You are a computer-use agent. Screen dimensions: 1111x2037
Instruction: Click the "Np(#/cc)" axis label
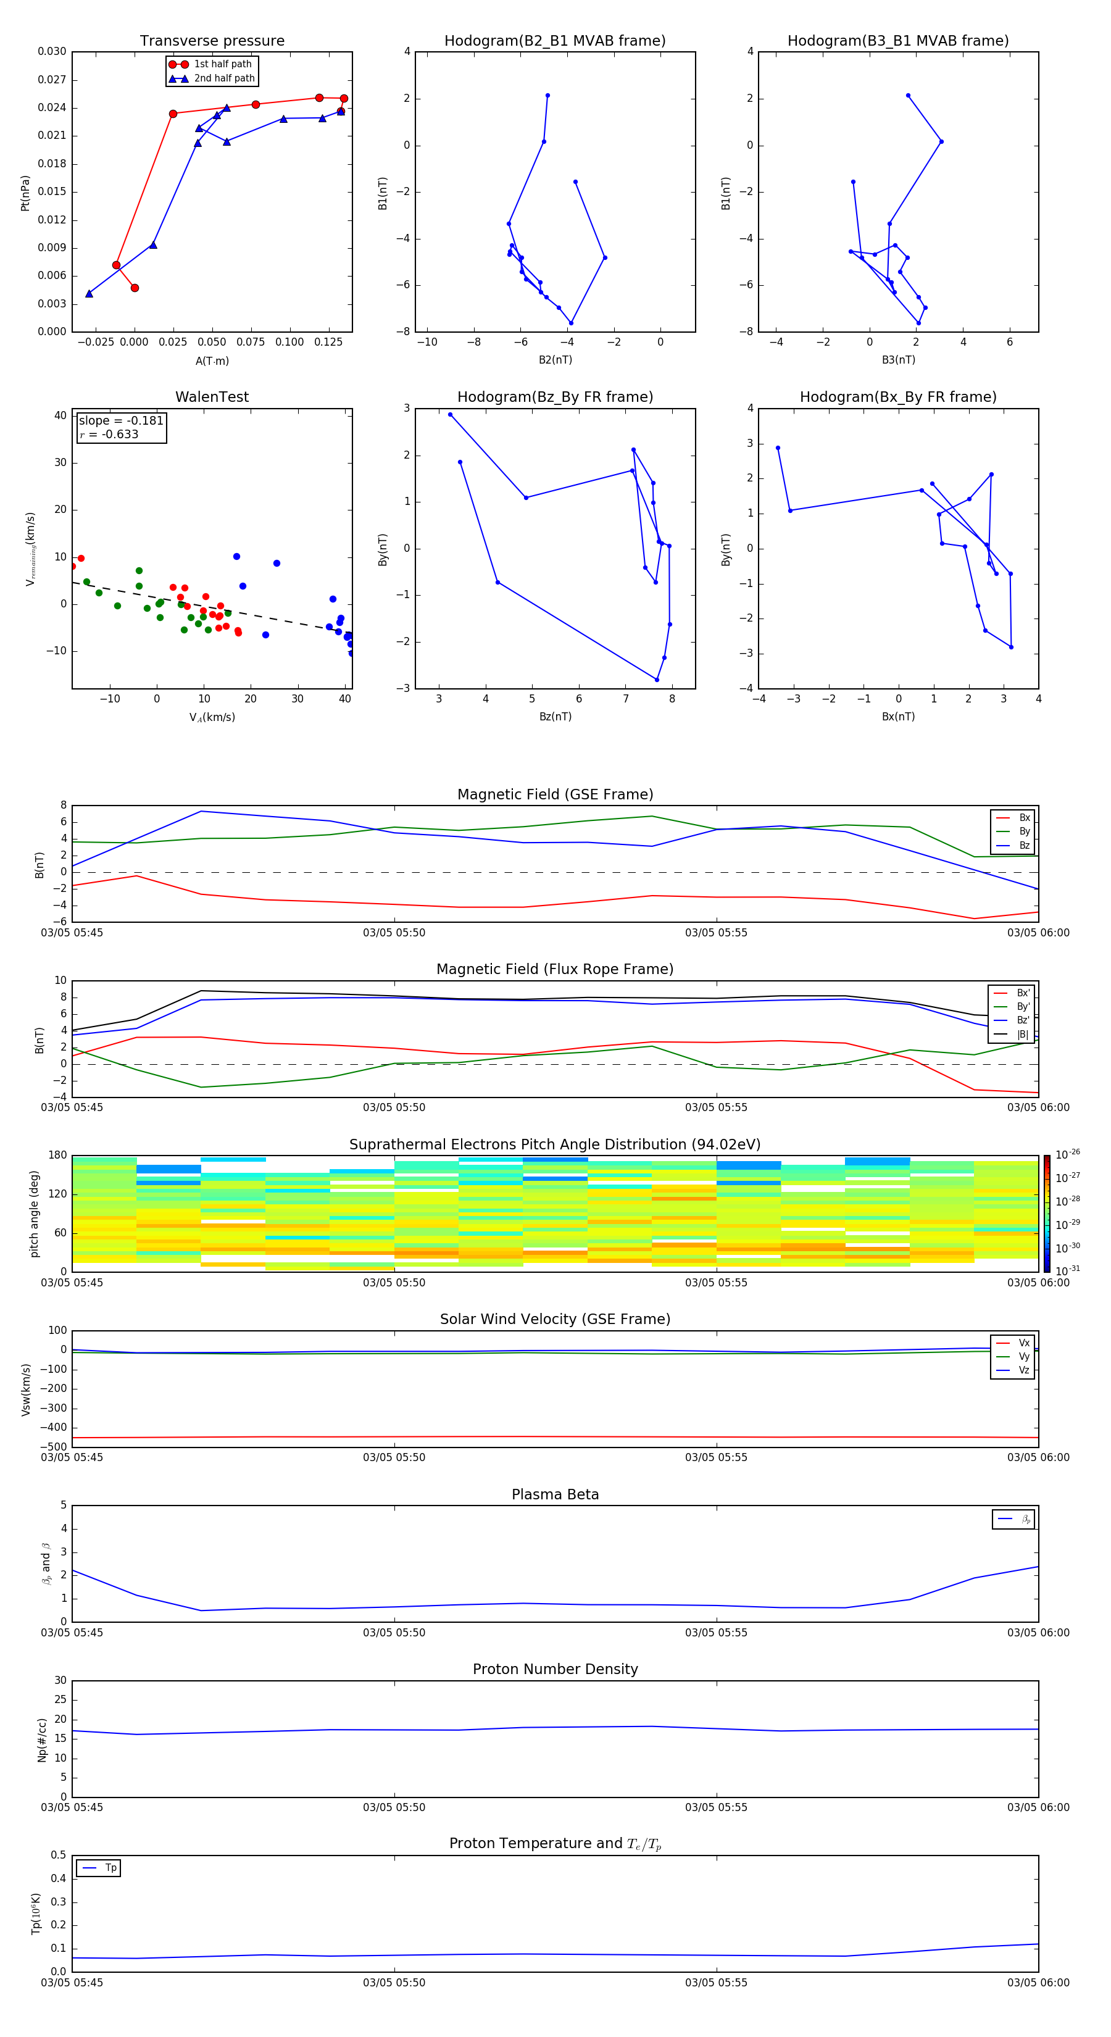(x=42, y=1739)
